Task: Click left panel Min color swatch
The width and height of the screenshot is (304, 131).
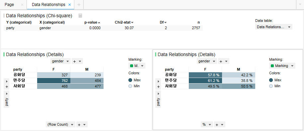Action: coord(130,86)
